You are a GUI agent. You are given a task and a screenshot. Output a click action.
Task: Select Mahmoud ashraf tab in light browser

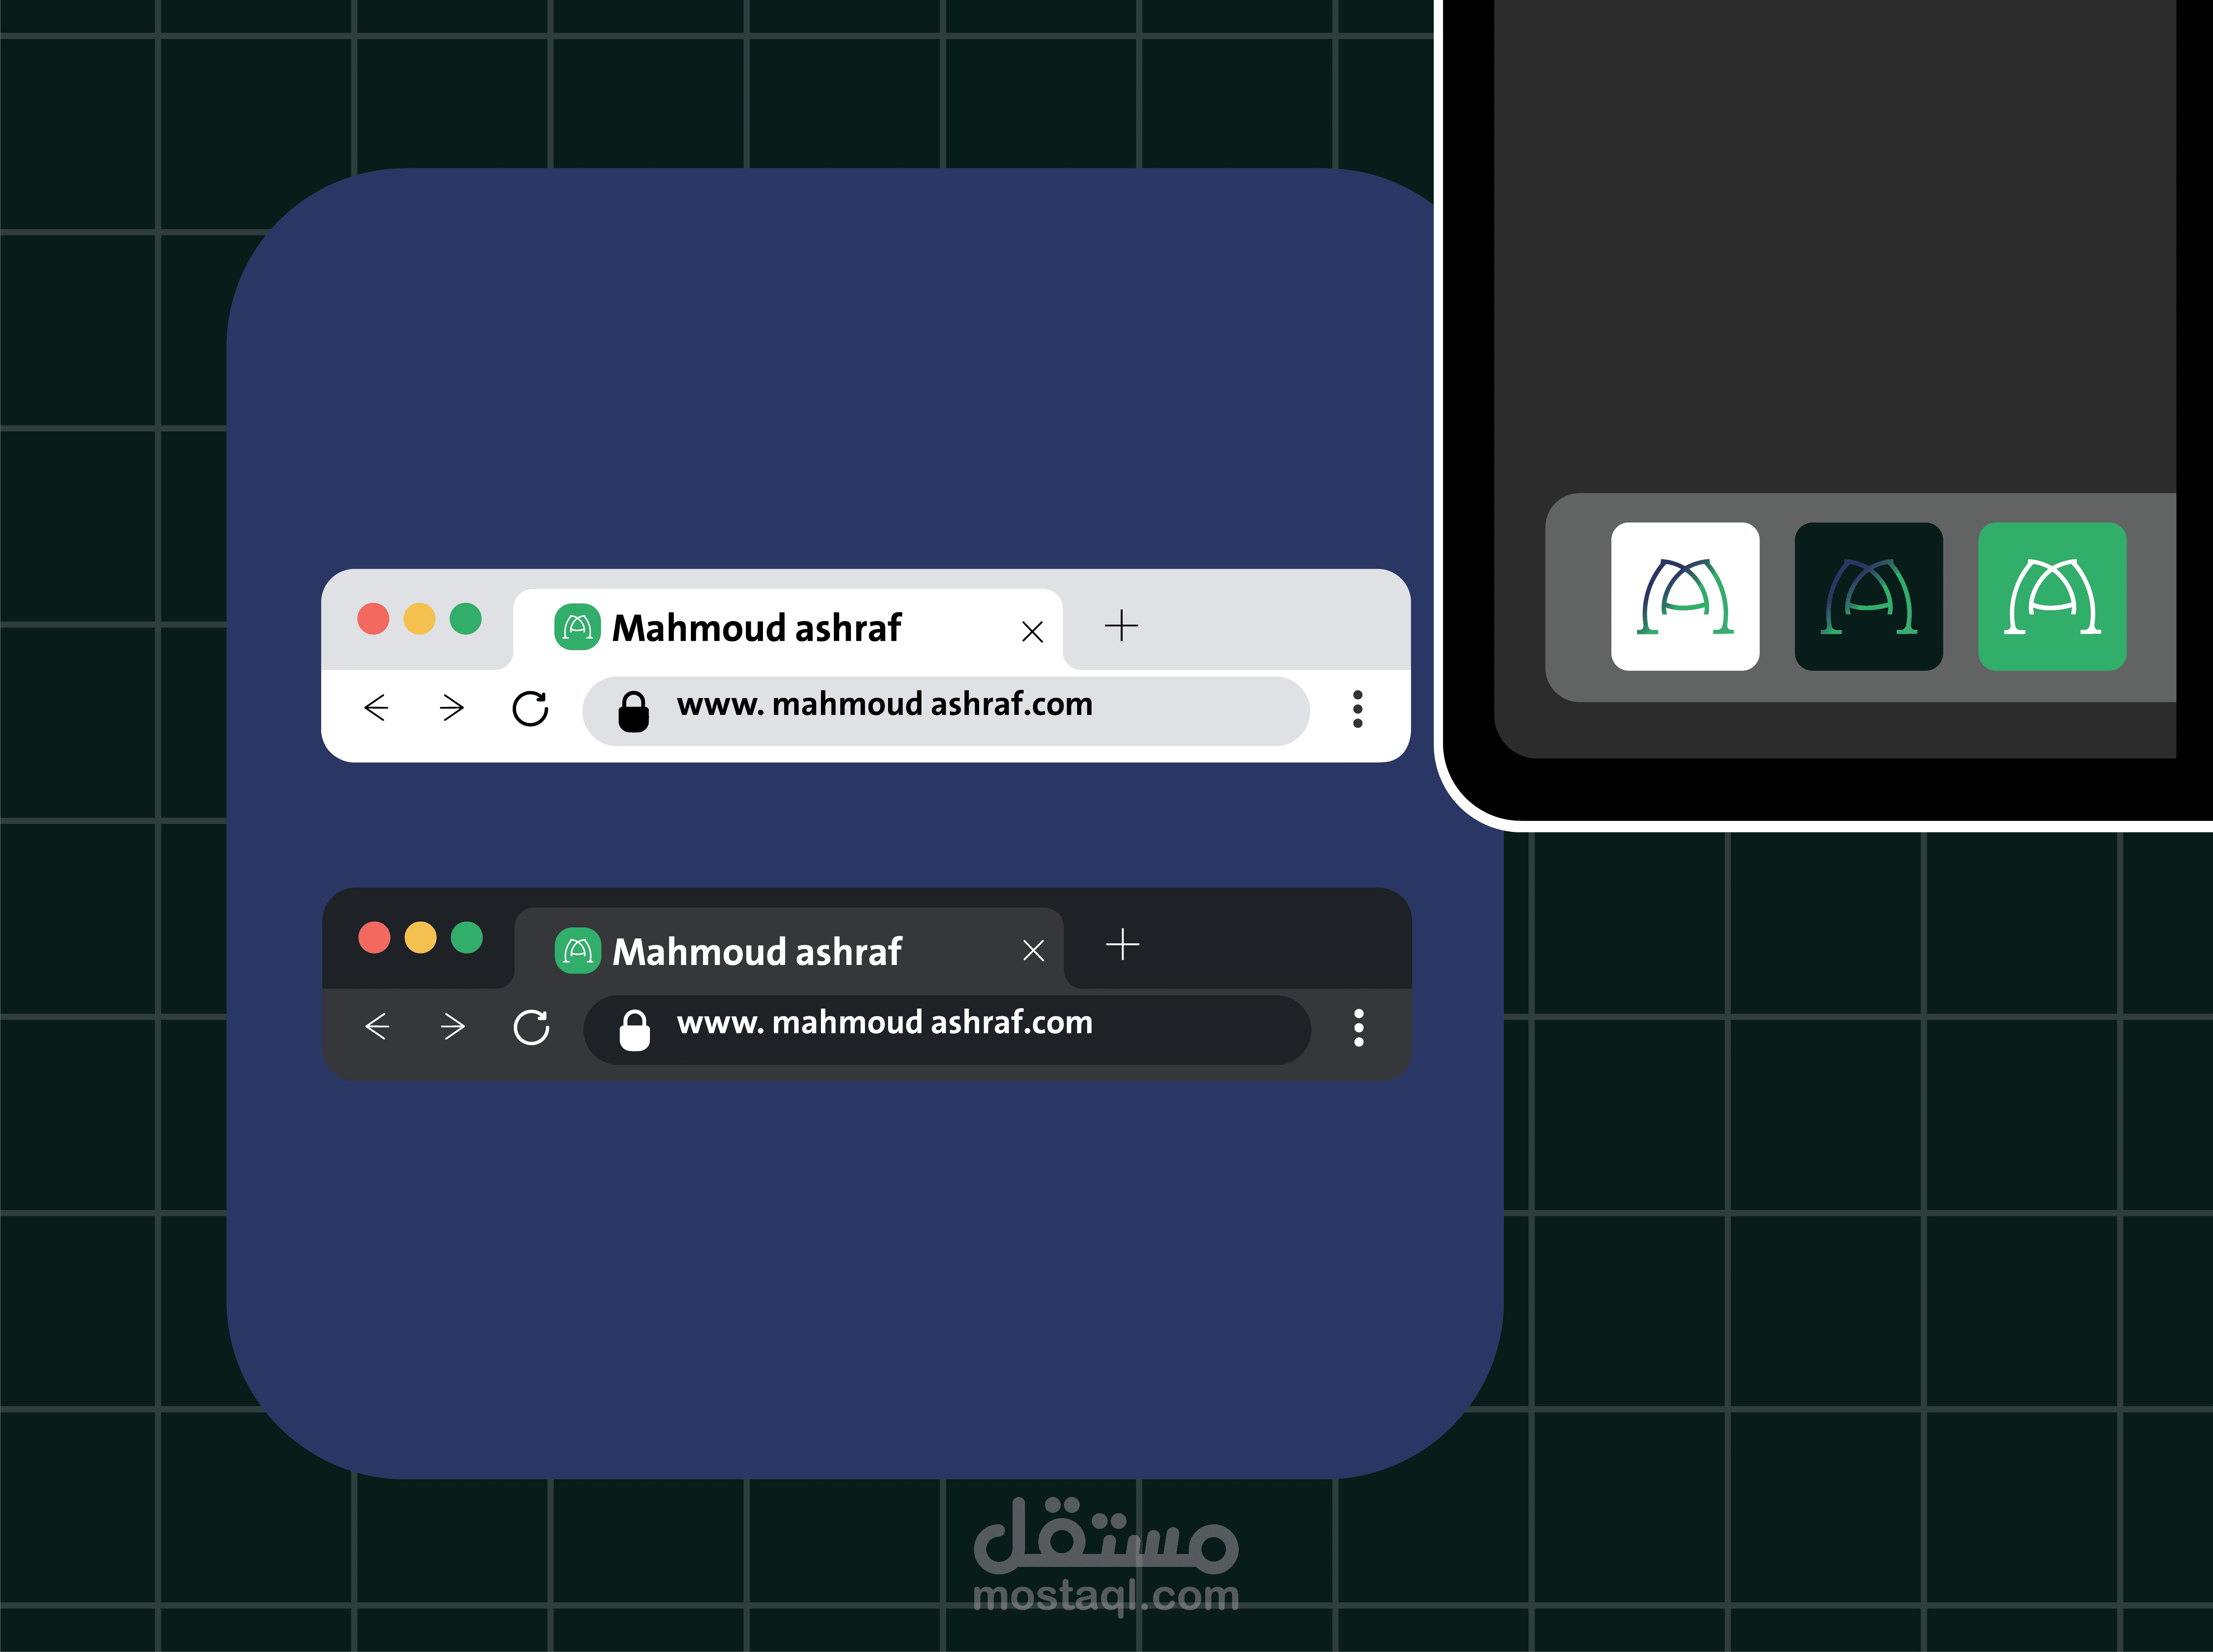point(756,628)
